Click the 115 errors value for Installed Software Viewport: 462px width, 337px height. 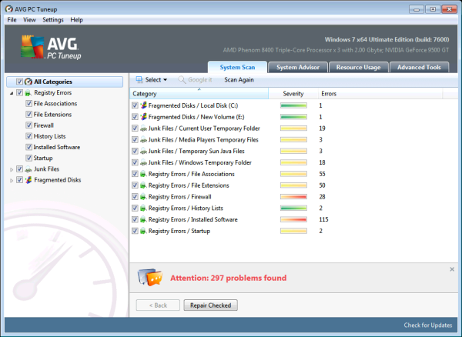point(323,219)
